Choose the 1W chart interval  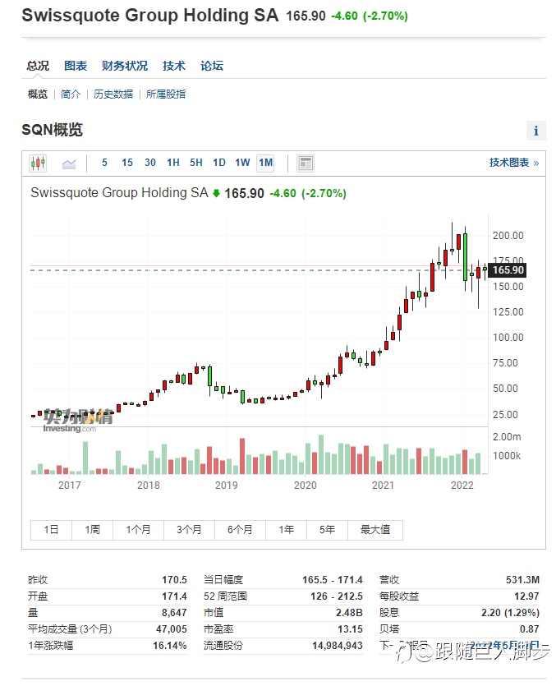(x=242, y=163)
